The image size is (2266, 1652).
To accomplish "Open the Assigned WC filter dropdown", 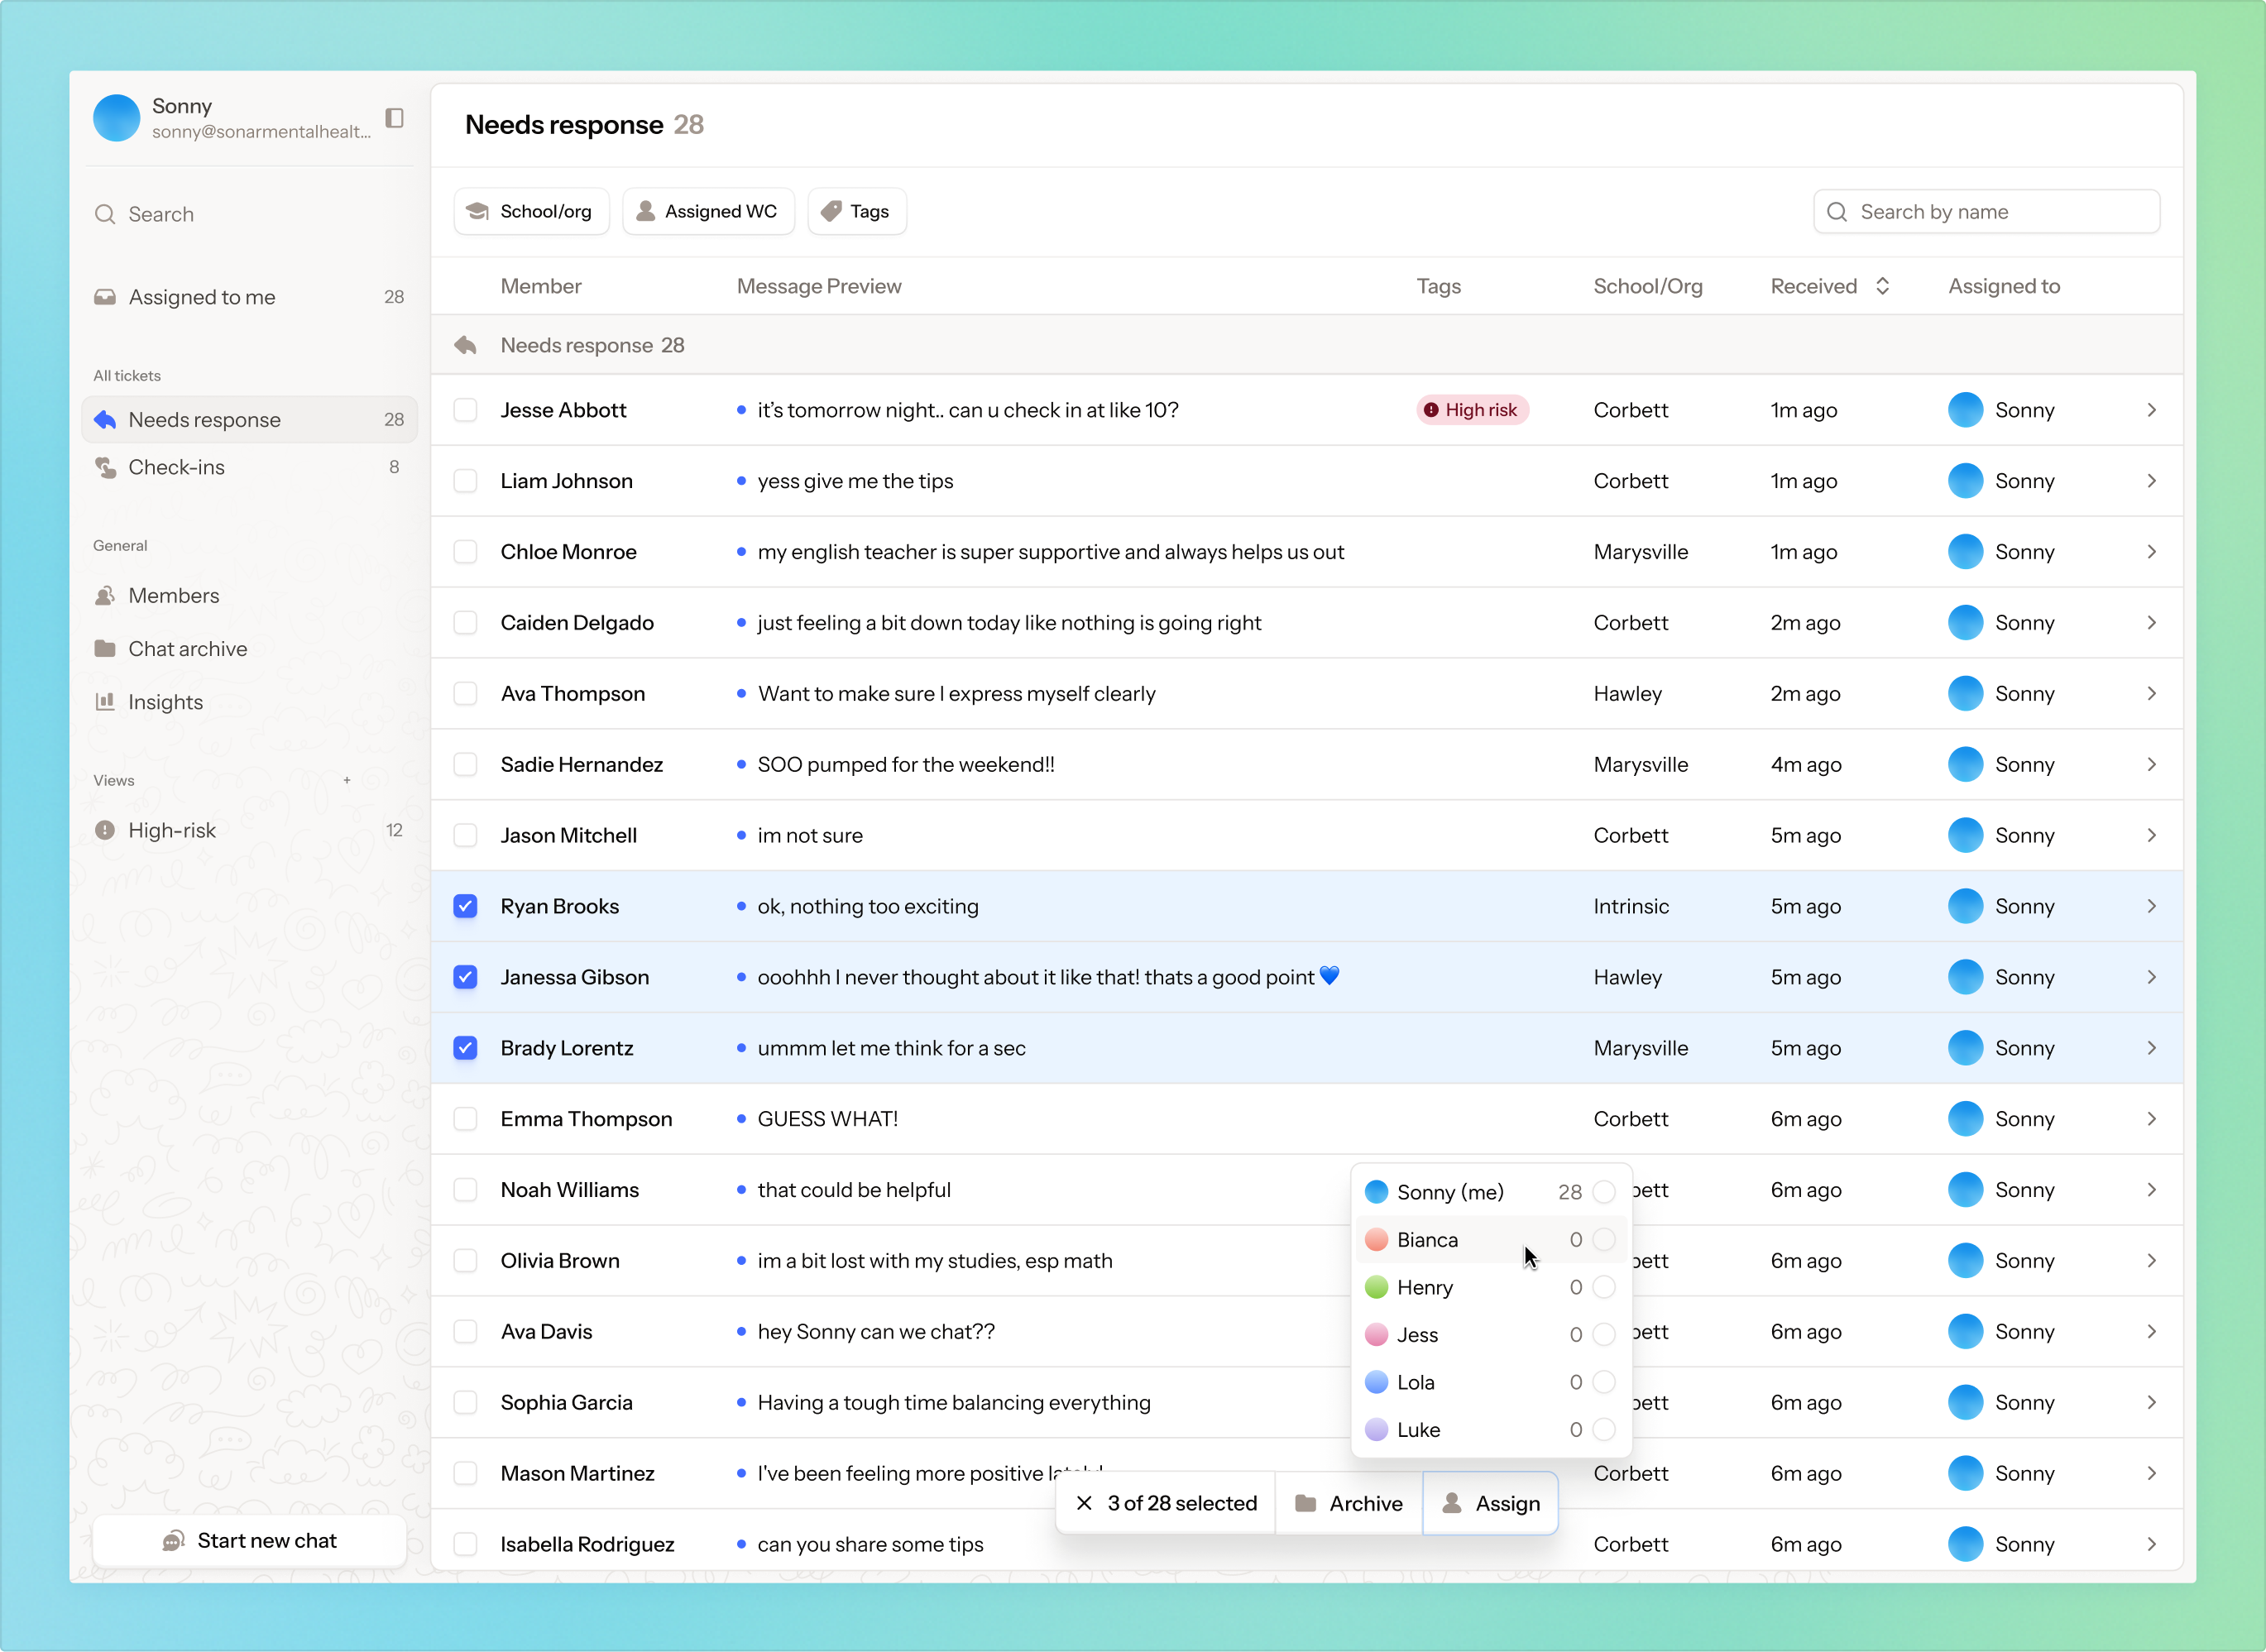I will [x=707, y=211].
